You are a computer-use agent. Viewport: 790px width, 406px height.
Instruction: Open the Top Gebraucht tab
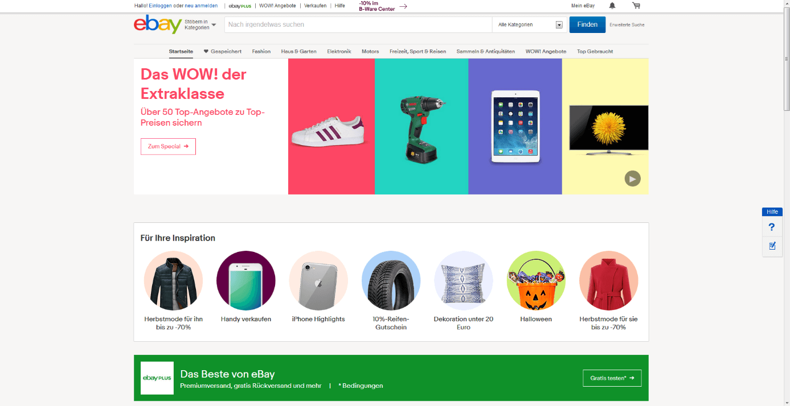(x=595, y=51)
